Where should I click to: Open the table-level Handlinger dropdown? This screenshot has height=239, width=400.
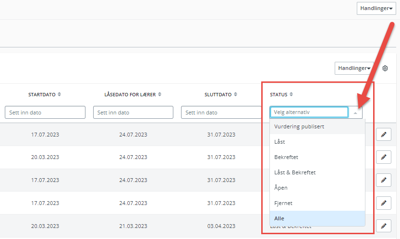tap(354, 68)
